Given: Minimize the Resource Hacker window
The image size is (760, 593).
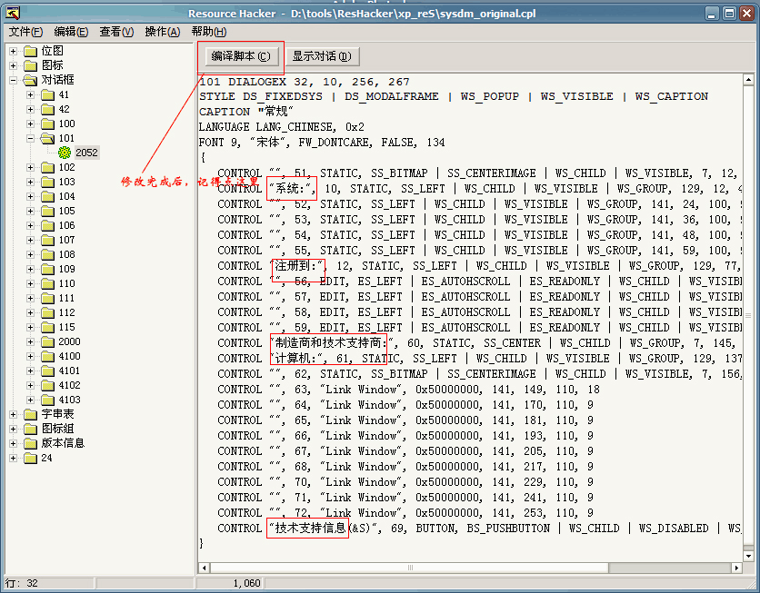Looking at the screenshot, I should tap(711, 13).
